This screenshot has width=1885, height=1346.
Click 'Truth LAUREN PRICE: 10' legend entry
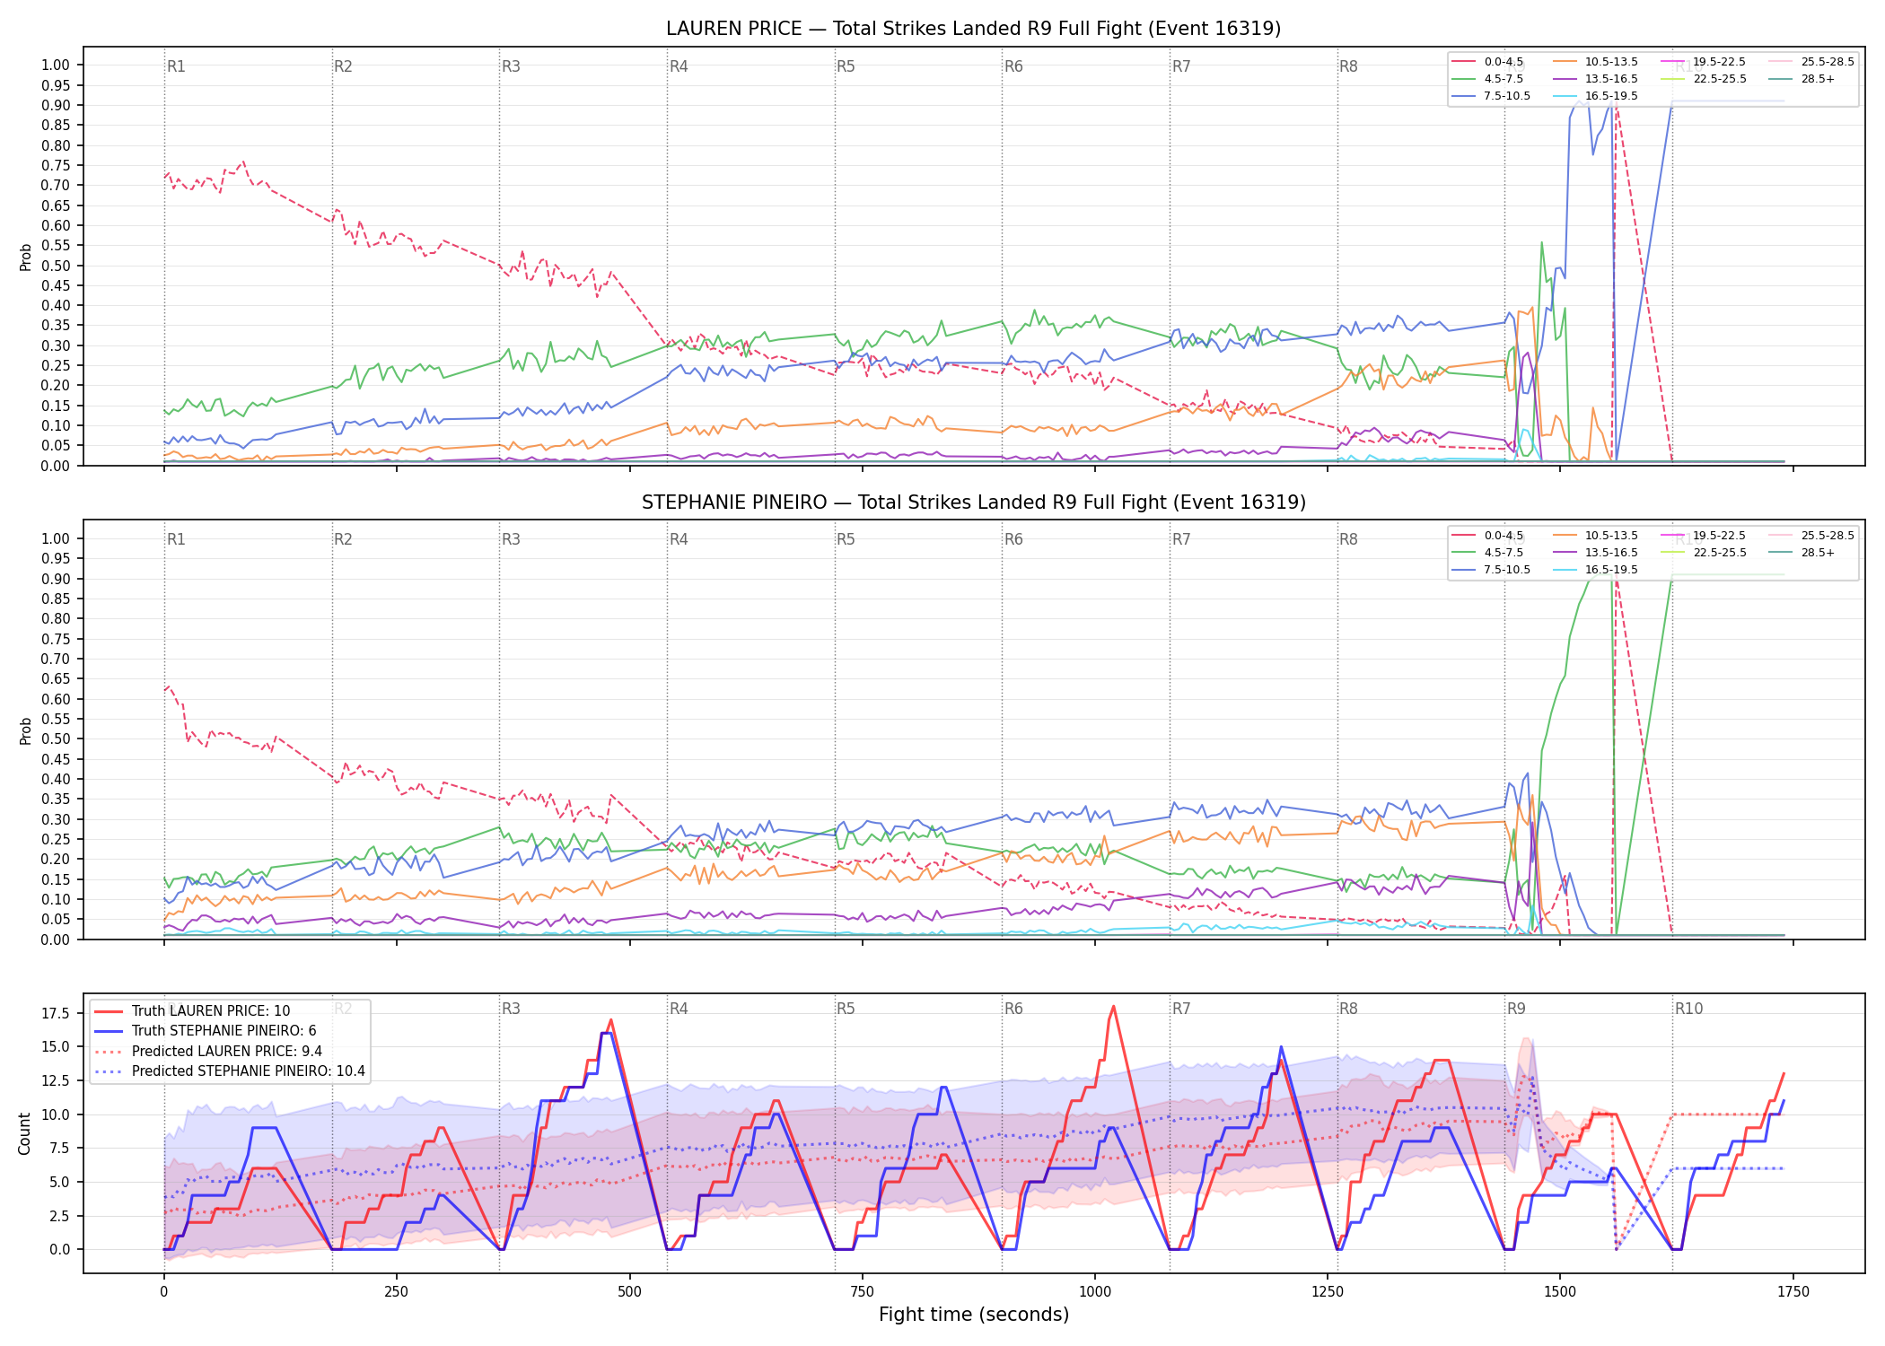(192, 1011)
